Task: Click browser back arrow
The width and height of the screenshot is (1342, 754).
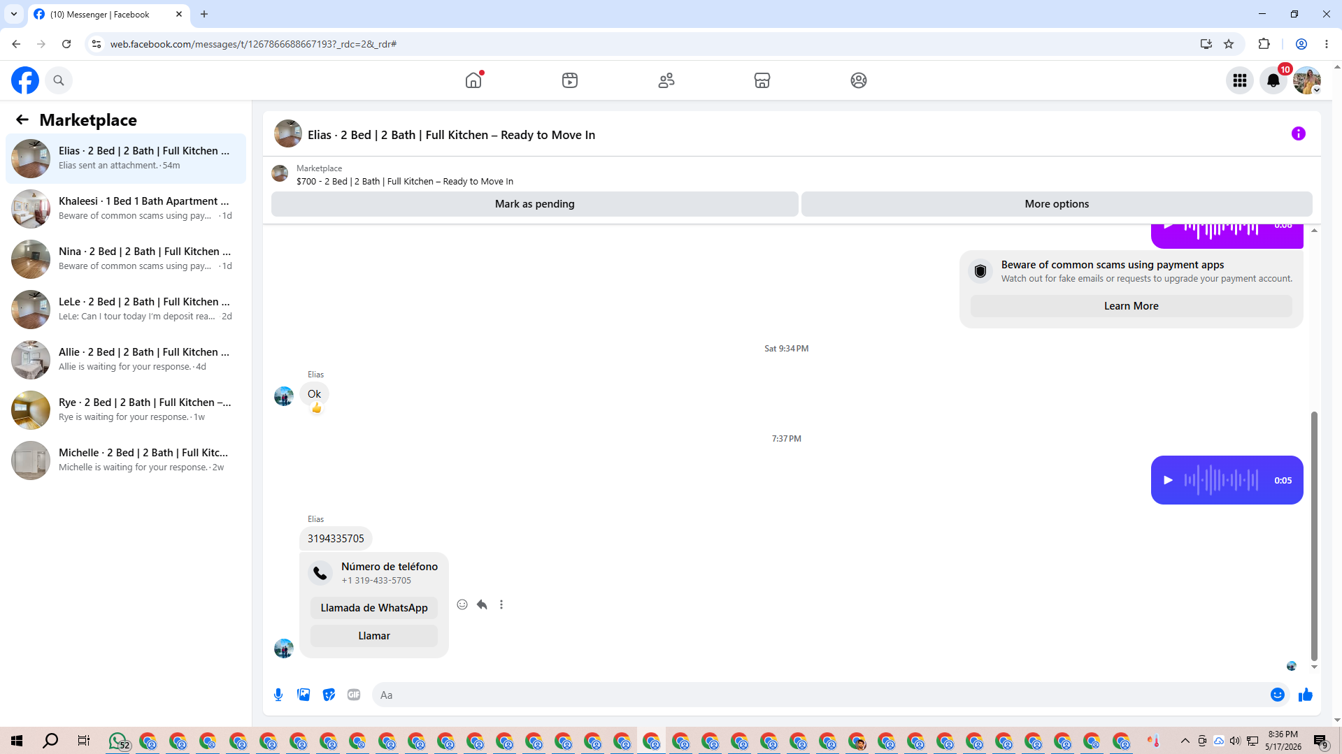Action: pos(16,44)
